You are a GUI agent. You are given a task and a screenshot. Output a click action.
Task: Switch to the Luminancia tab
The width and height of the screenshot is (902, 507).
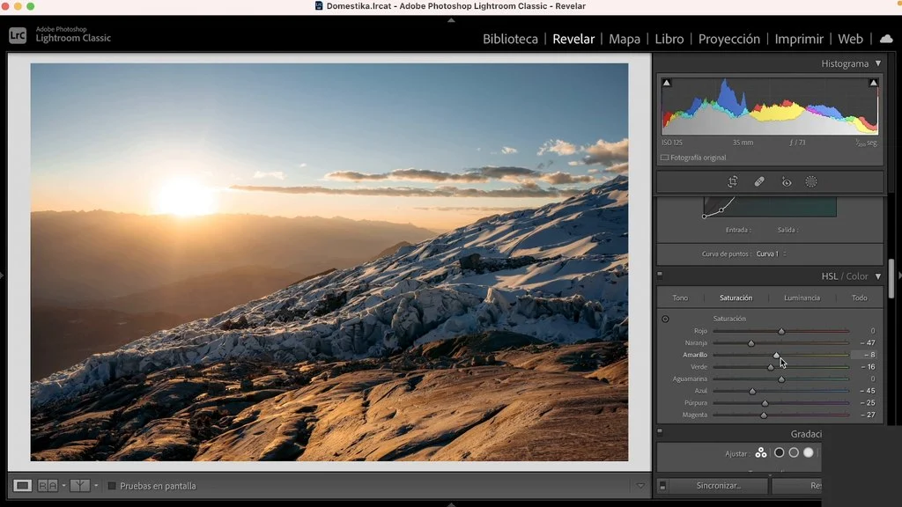coord(802,298)
